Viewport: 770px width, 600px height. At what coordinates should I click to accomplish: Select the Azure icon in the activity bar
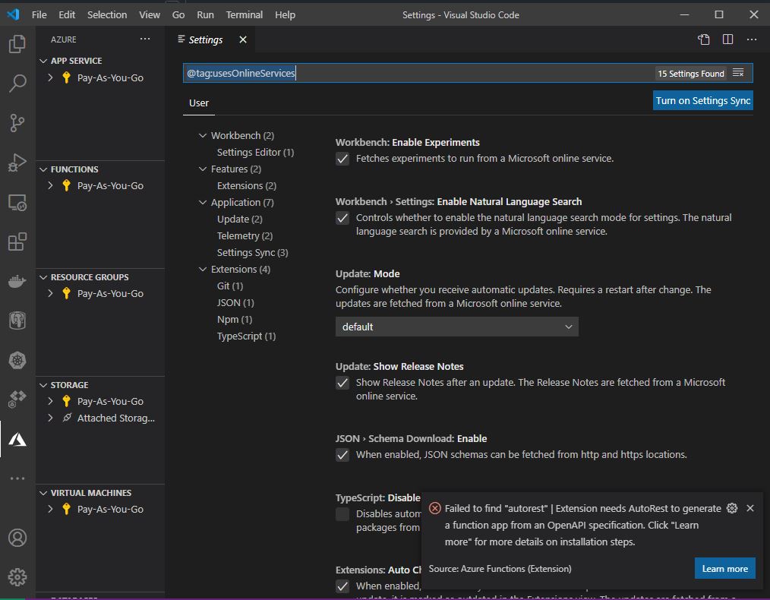tap(18, 439)
